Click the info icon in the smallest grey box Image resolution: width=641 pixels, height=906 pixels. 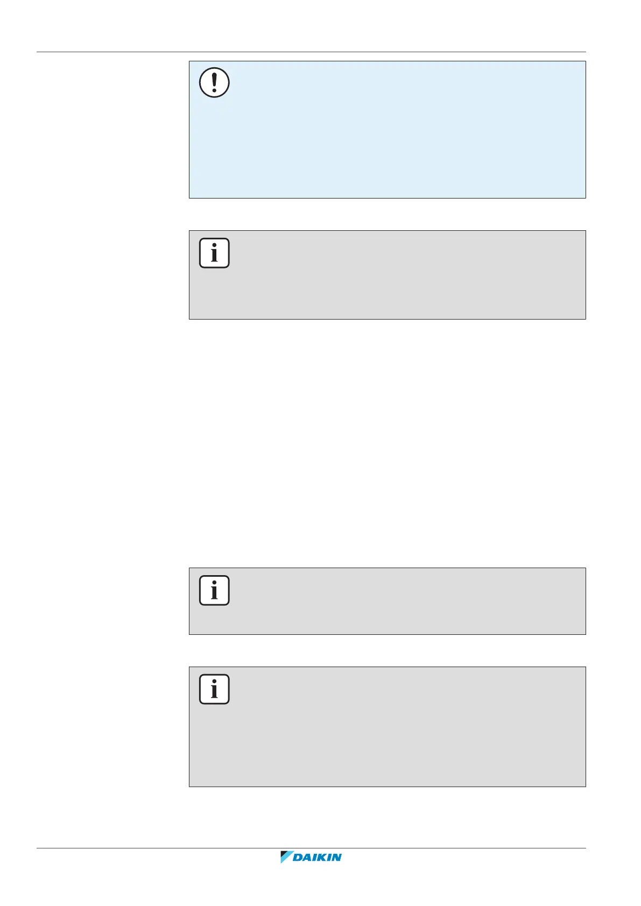214,590
